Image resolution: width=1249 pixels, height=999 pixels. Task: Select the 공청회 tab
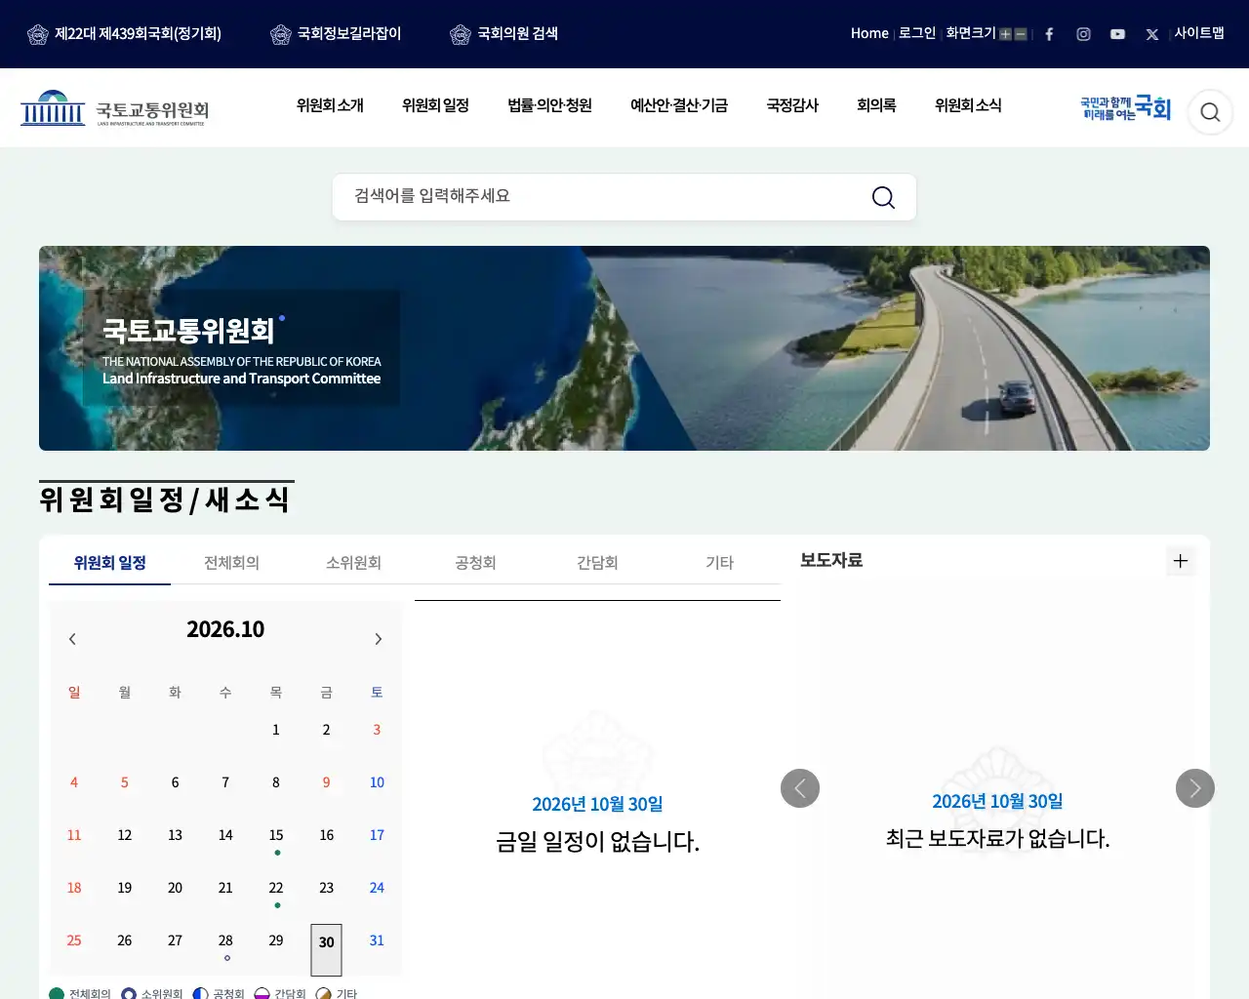click(x=475, y=563)
